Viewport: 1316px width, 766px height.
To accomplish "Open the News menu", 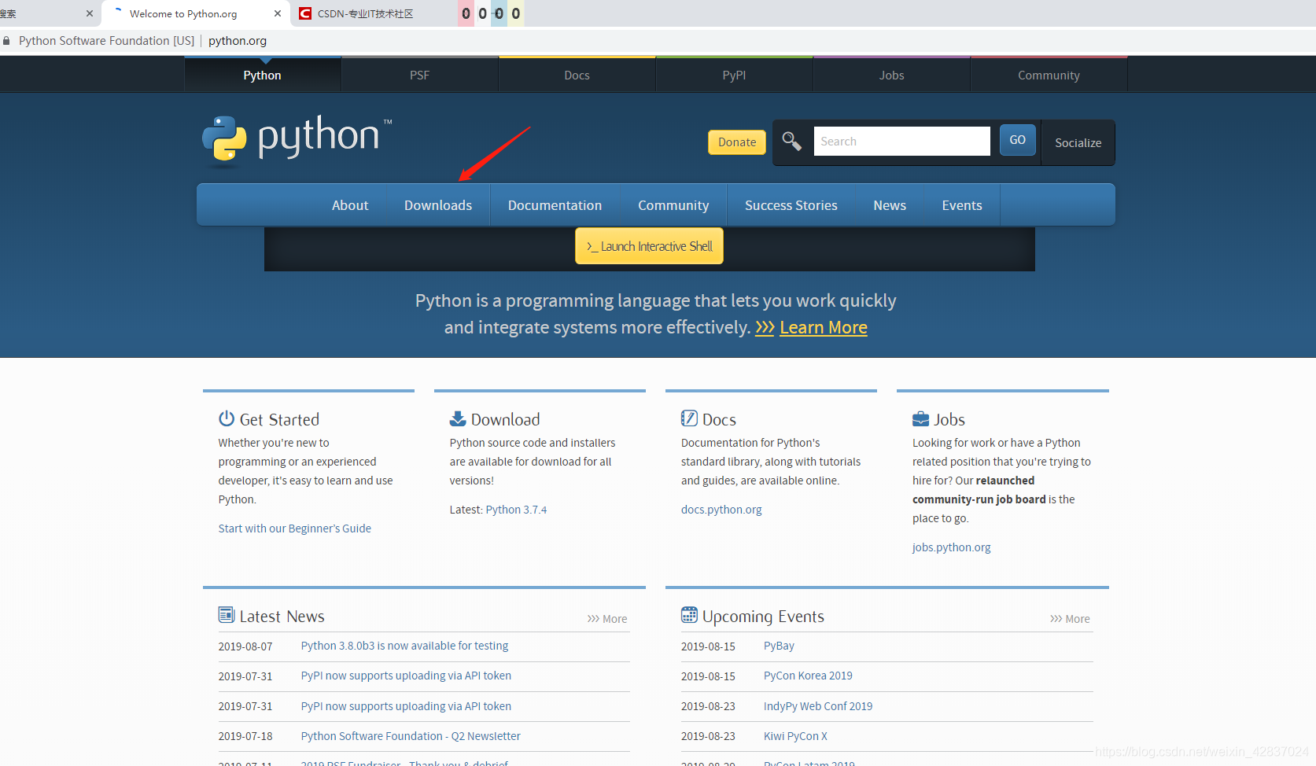I will tap(890, 205).
